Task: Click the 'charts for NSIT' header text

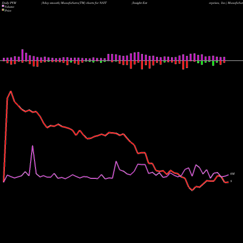Action: 96,3
